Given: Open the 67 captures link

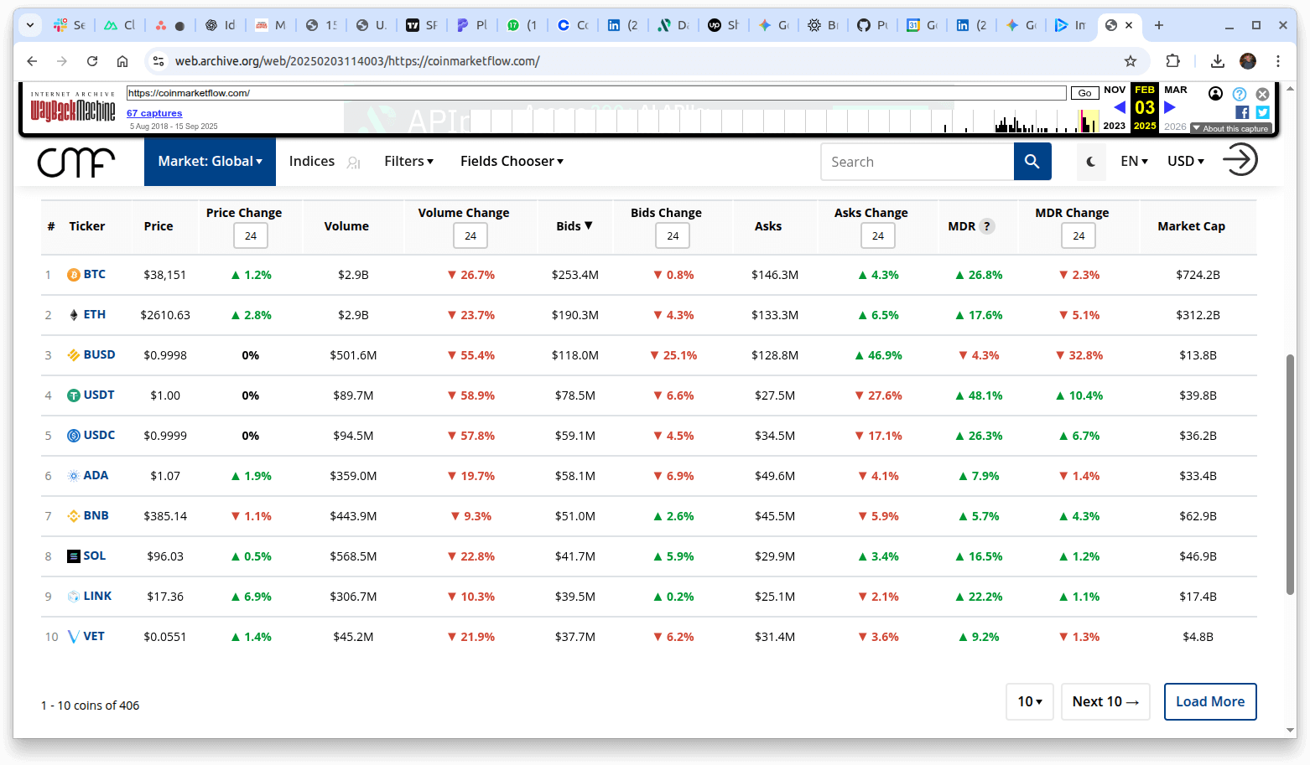Looking at the screenshot, I should point(154,113).
